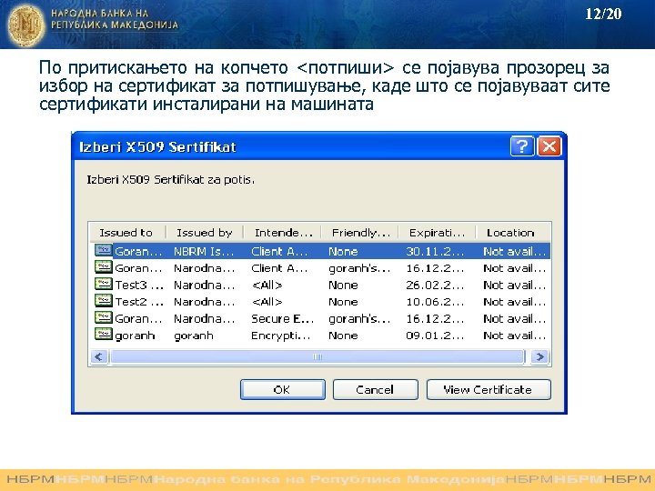Click the National Bank emblem logo
This screenshot has height=491, width=655.
coord(26,25)
